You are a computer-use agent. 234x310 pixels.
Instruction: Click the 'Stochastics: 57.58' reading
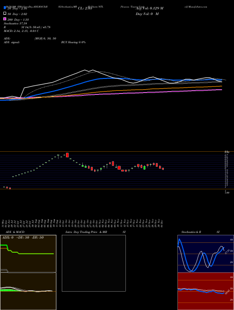click(x=15, y=23)
